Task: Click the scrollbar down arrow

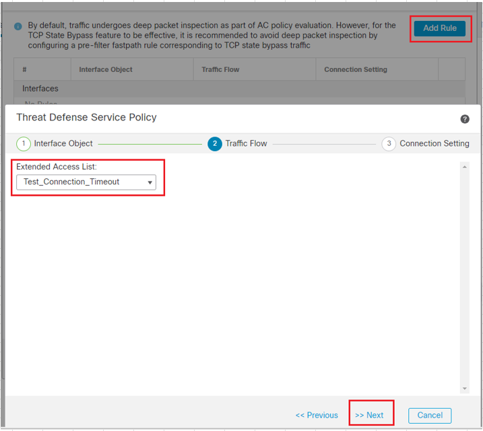Action: pyautogui.click(x=465, y=389)
